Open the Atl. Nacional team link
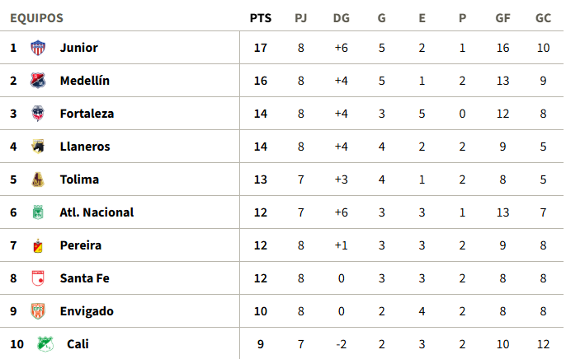The height and width of the screenshot is (359, 566). (97, 212)
